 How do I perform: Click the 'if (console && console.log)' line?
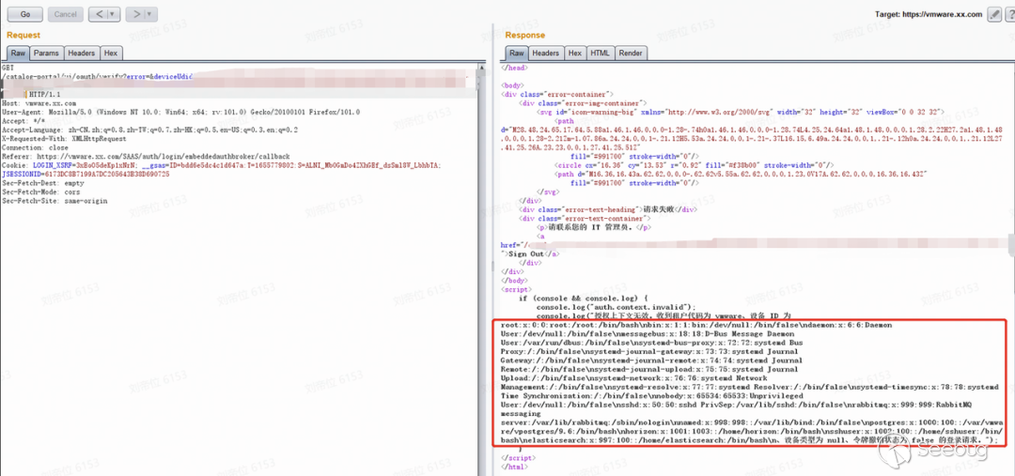coord(584,299)
